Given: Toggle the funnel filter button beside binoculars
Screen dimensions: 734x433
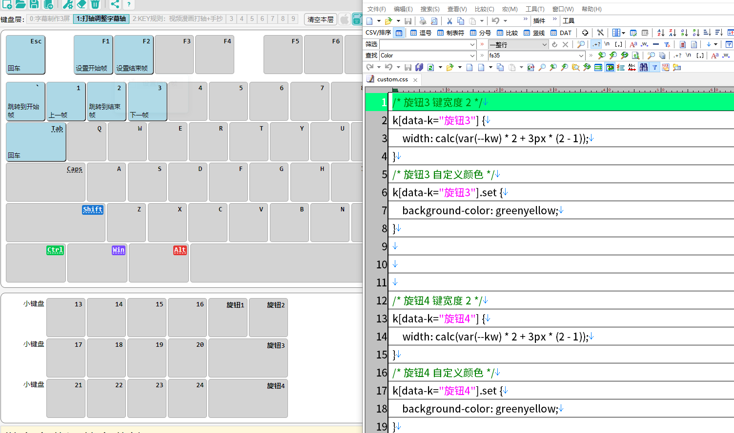Looking at the screenshot, I should pyautogui.click(x=655, y=68).
